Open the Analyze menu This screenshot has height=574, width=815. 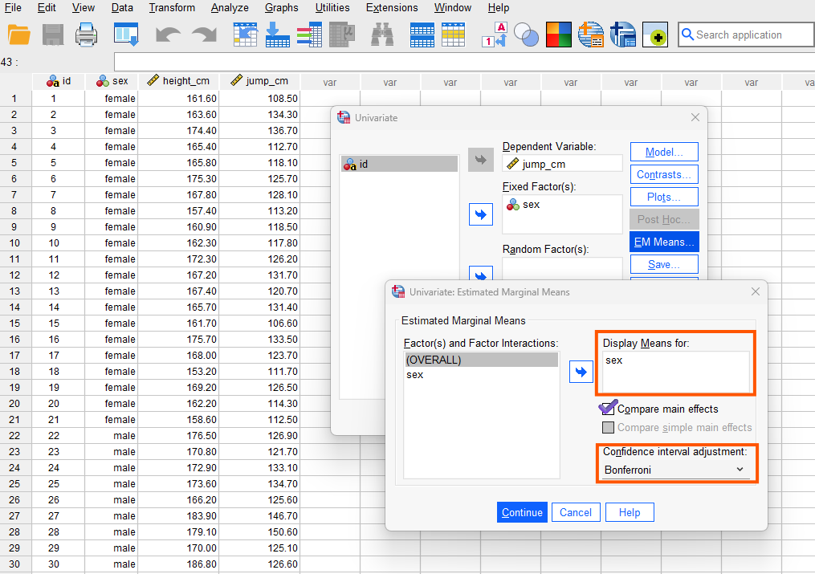230,8
